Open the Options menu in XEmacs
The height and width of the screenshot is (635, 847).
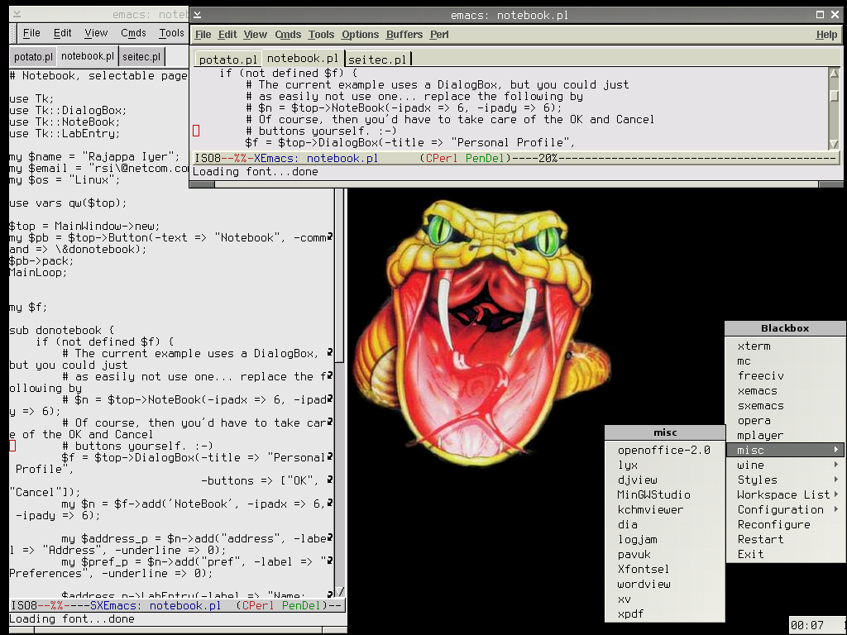click(361, 35)
